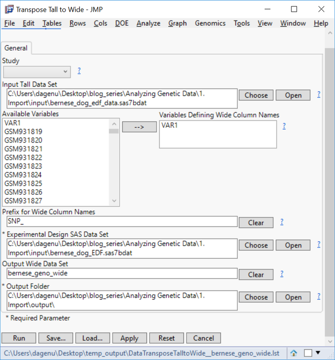Viewport: 335px width, 360px height.
Task: Open the black triangle menu in status bar
Action: [318, 352]
